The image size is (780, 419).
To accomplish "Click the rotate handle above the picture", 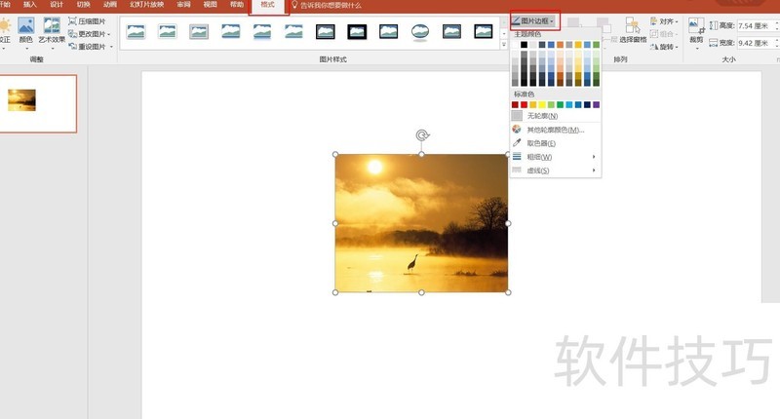I will tap(422, 135).
